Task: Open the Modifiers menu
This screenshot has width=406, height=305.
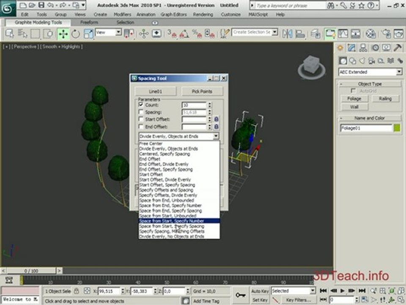Action: click(123, 14)
